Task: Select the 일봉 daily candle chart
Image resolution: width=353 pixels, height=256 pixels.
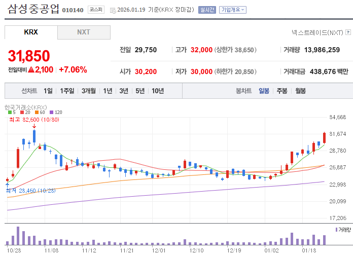Action: click(x=264, y=91)
